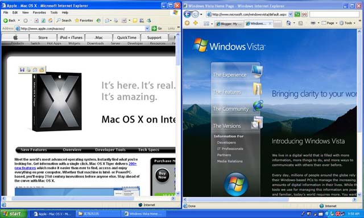Click the green Refresh icon in IE7

click(297, 14)
